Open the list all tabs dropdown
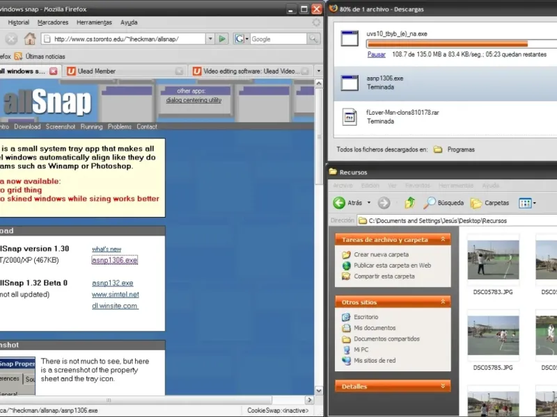The width and height of the screenshot is (557, 417). [319, 71]
